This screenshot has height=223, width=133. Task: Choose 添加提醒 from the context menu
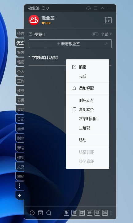(88, 88)
